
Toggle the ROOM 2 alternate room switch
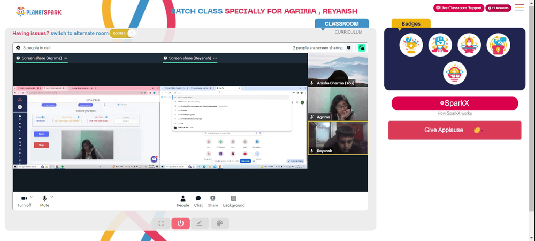pyautogui.click(x=123, y=33)
